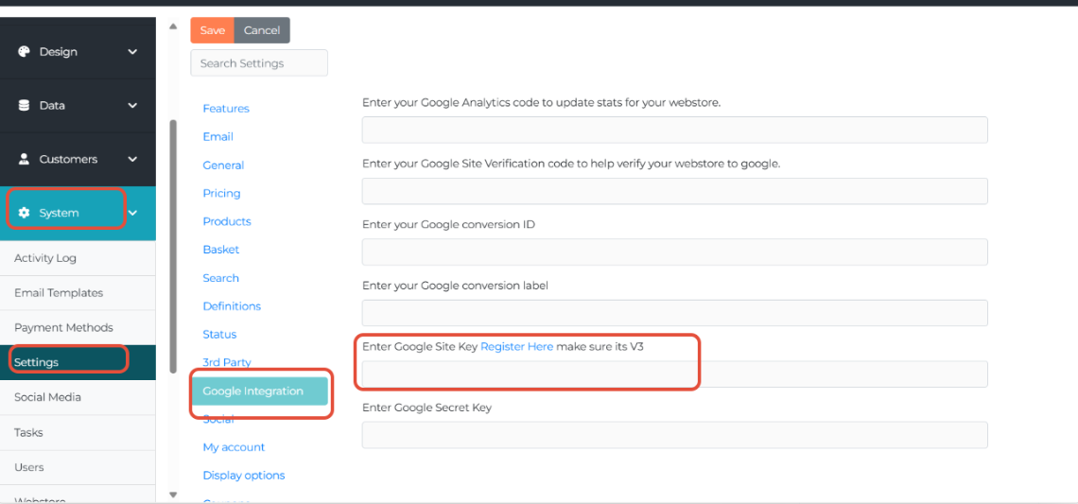Save the settings

(213, 30)
